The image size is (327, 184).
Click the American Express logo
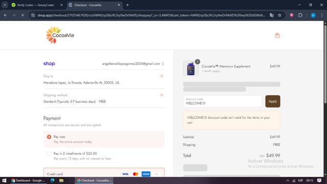(146, 174)
